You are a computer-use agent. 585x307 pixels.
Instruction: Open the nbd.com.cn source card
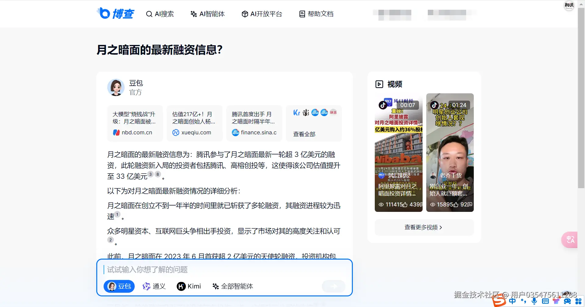pyautogui.click(x=135, y=123)
